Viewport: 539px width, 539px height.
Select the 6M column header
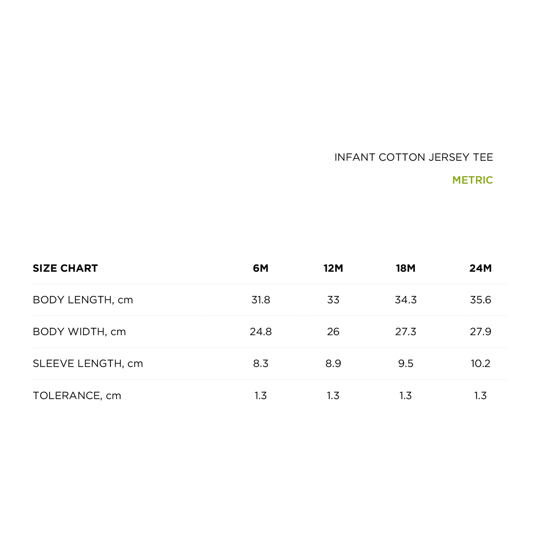coord(260,268)
